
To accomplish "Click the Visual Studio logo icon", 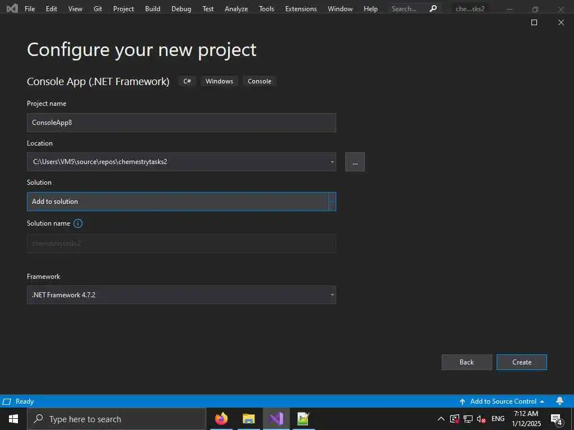I will click(x=12, y=8).
